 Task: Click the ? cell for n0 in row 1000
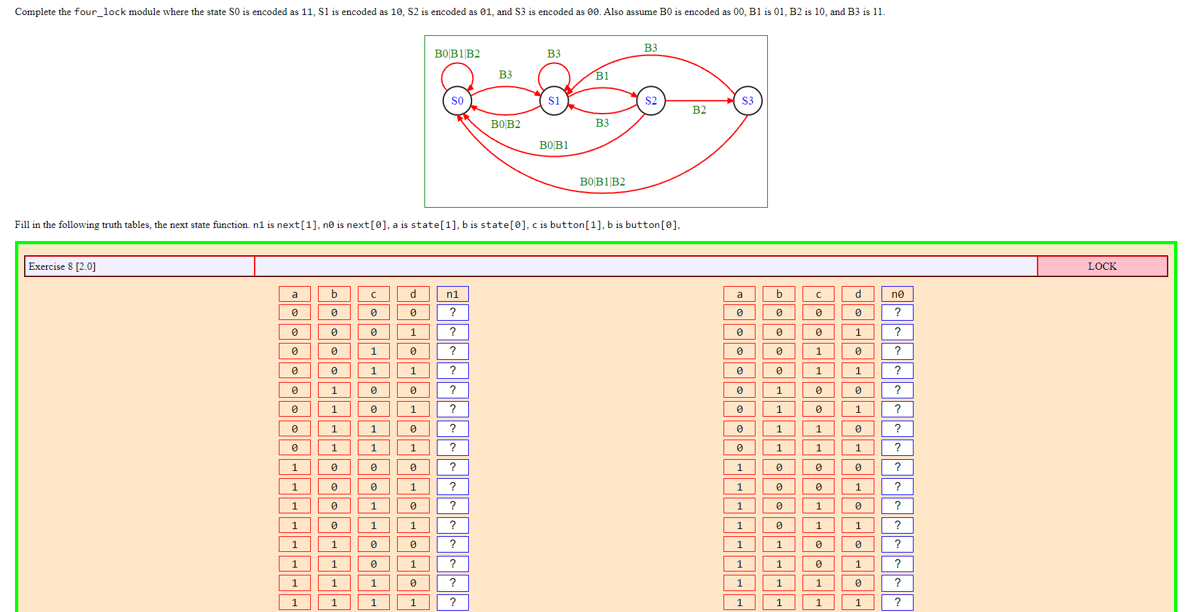897,467
